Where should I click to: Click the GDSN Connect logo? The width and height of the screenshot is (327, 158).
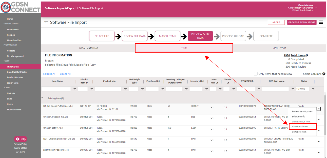[20, 7]
